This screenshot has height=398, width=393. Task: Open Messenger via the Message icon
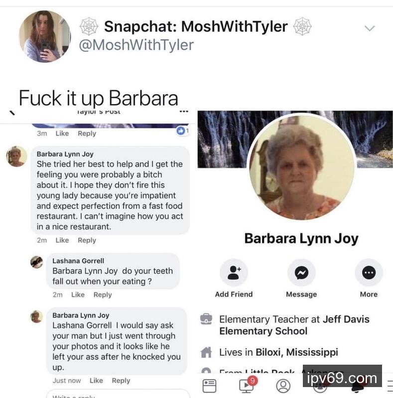[x=301, y=273]
